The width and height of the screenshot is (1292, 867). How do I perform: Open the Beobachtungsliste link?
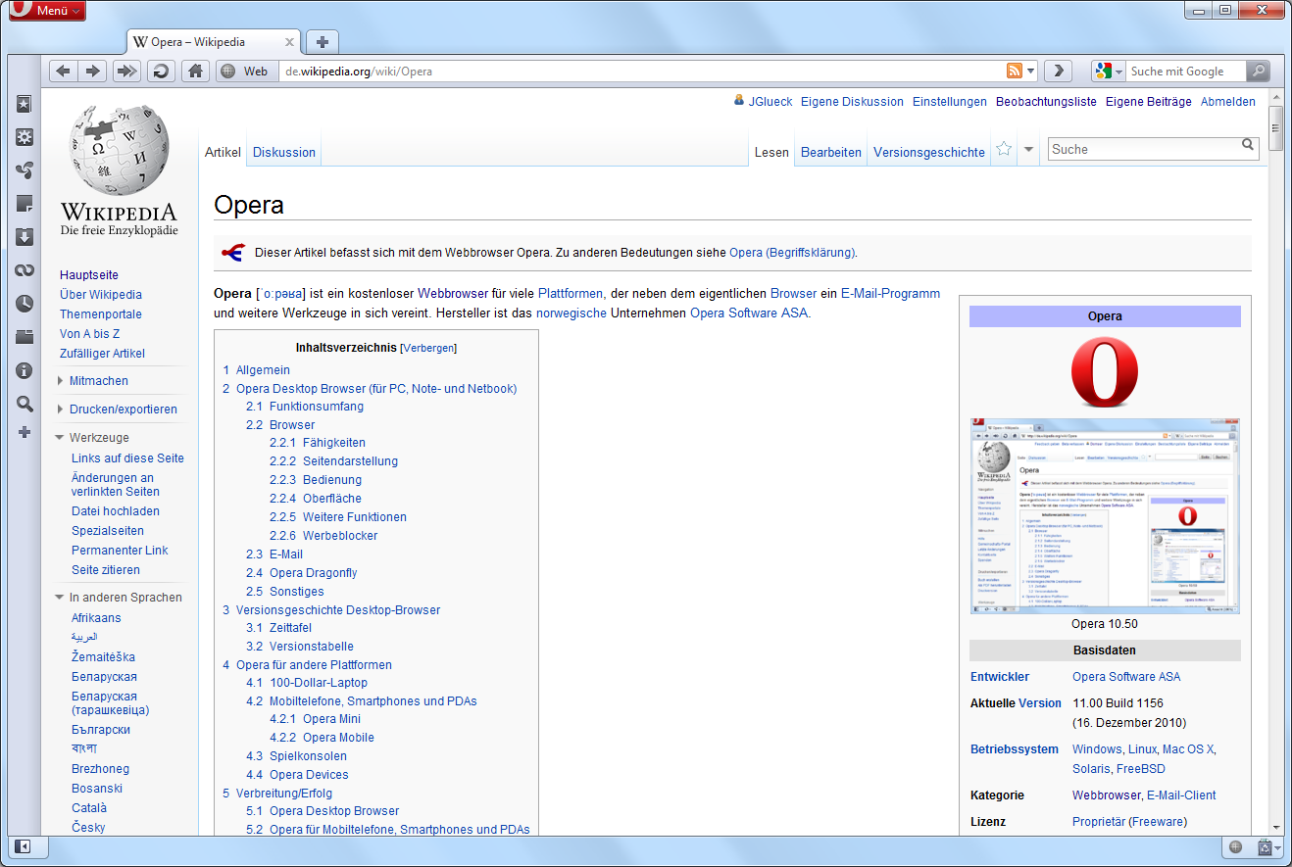pos(1046,101)
